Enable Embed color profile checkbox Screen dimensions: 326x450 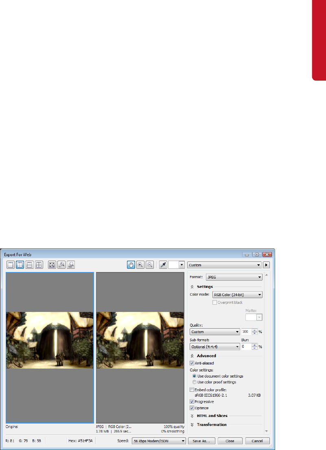[x=192, y=390]
